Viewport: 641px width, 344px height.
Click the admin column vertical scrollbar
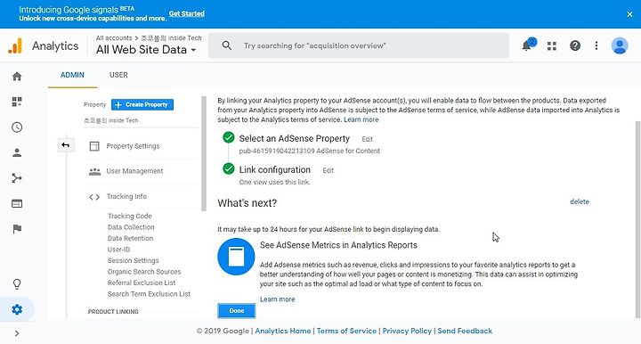point(204,154)
